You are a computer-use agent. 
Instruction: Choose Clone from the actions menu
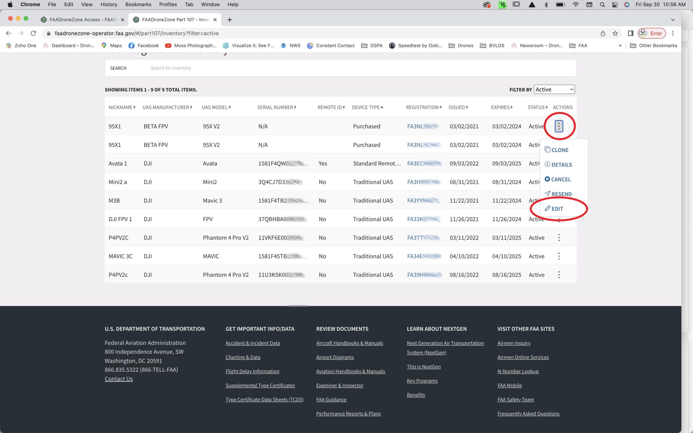coord(556,150)
